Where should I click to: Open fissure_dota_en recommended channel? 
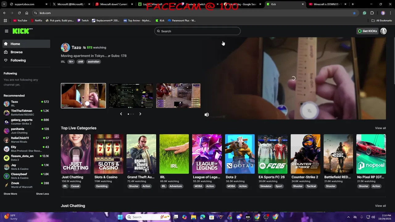[x=26, y=158]
